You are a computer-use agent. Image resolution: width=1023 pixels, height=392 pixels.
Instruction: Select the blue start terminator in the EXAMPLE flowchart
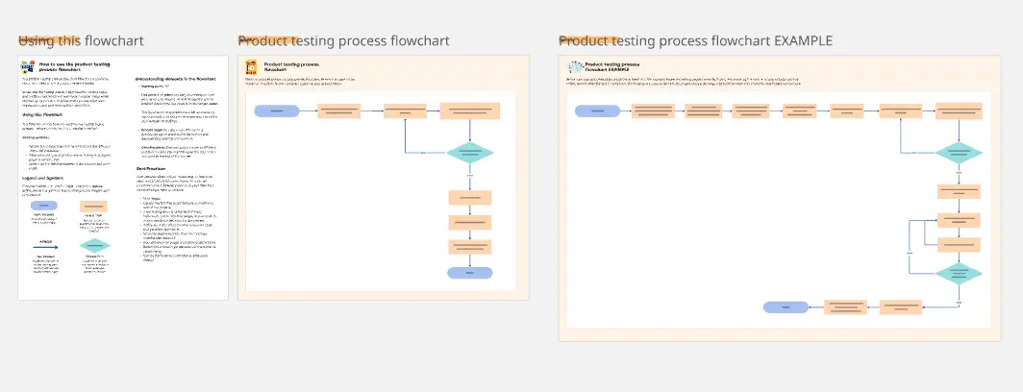tap(597, 111)
